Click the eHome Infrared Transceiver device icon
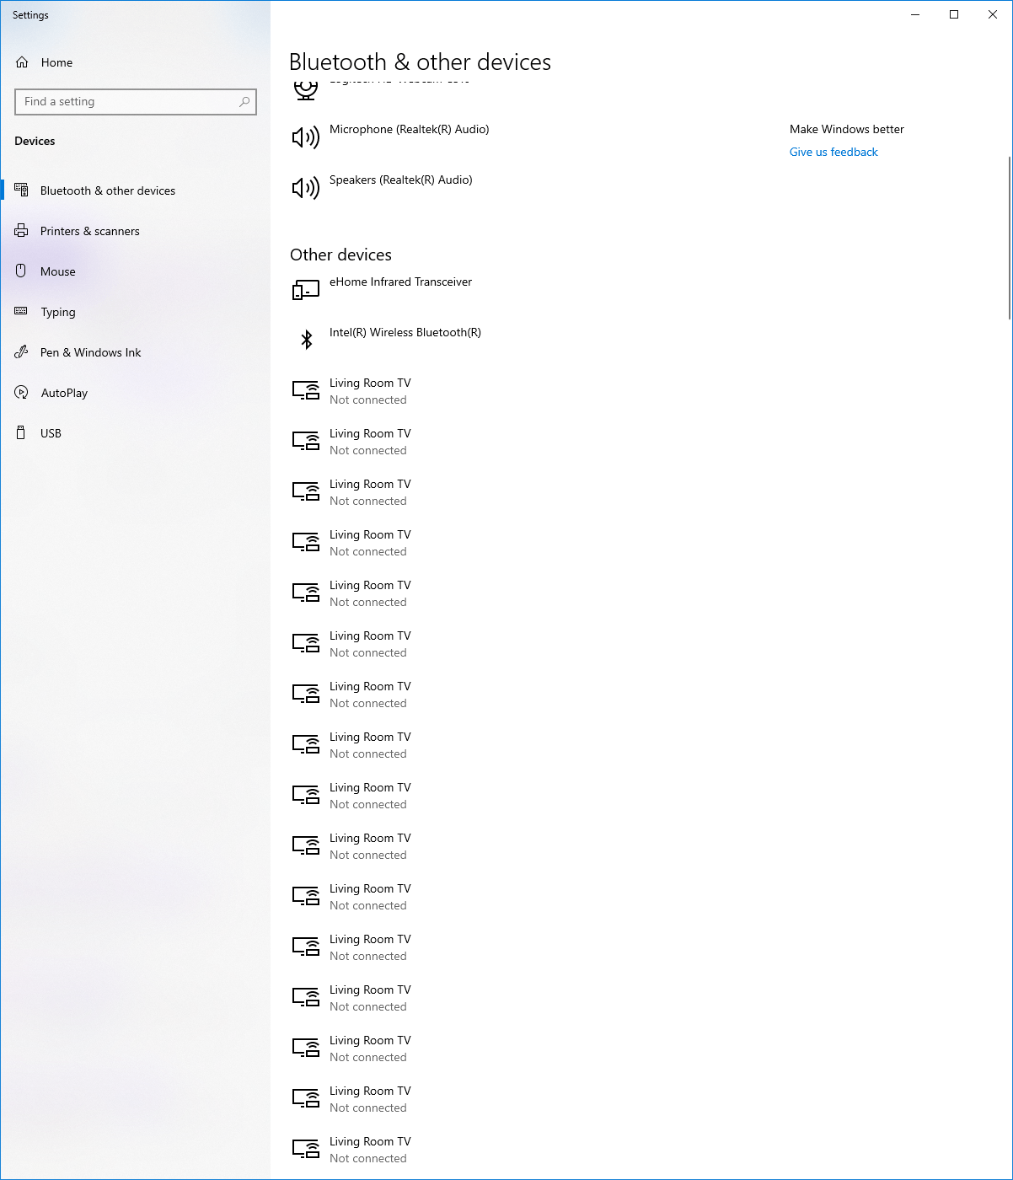 click(305, 289)
